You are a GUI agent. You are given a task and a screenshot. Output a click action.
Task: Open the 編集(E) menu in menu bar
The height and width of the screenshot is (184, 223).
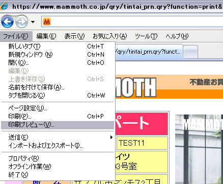46,36
